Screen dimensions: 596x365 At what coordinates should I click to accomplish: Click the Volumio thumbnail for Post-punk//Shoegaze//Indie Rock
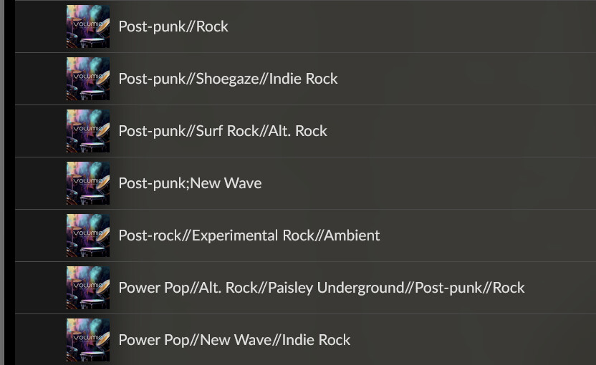tap(88, 79)
